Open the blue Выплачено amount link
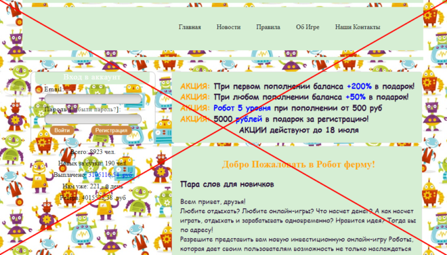Image resolution: width=447 pixels, height=255 pixels. pyautogui.click(x=110, y=175)
